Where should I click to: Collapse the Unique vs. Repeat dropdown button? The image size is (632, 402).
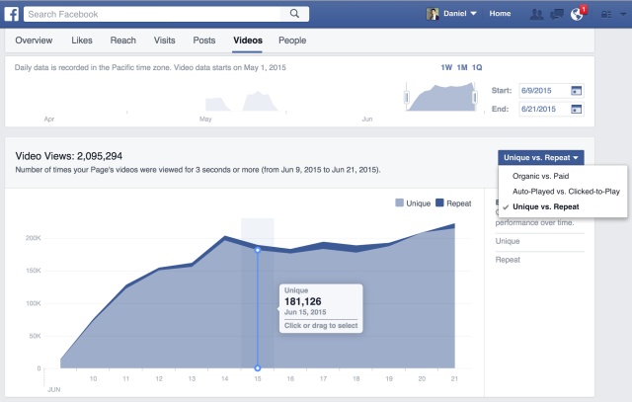coord(542,157)
